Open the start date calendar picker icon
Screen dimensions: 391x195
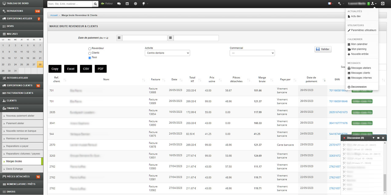pyautogui.click(x=119, y=38)
